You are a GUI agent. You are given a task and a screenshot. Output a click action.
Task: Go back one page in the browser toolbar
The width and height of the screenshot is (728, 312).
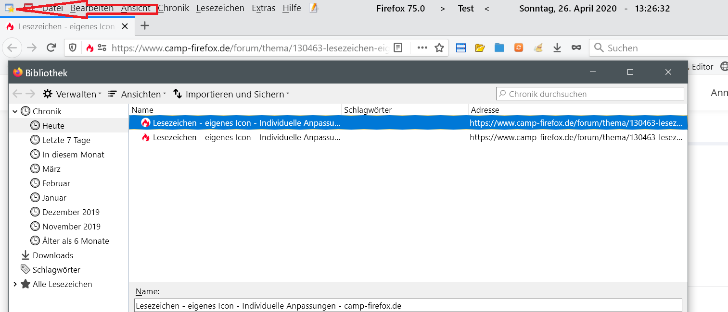click(12, 48)
